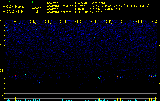Click the Receiving antenna label
Screen dimensions: 160x101
coord(59,12)
